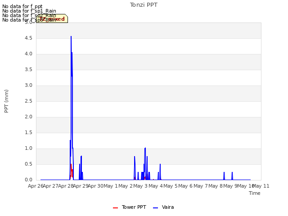Viewport: 288px width, 216px height.
Task: Click the May 11 x-axis tick label
Action: [x=261, y=186]
